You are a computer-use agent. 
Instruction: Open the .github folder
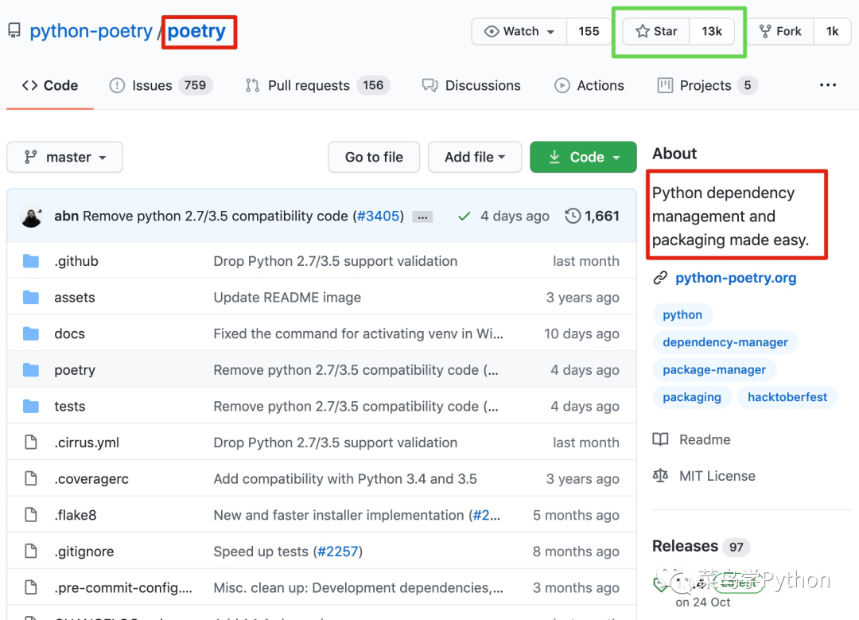click(x=76, y=261)
